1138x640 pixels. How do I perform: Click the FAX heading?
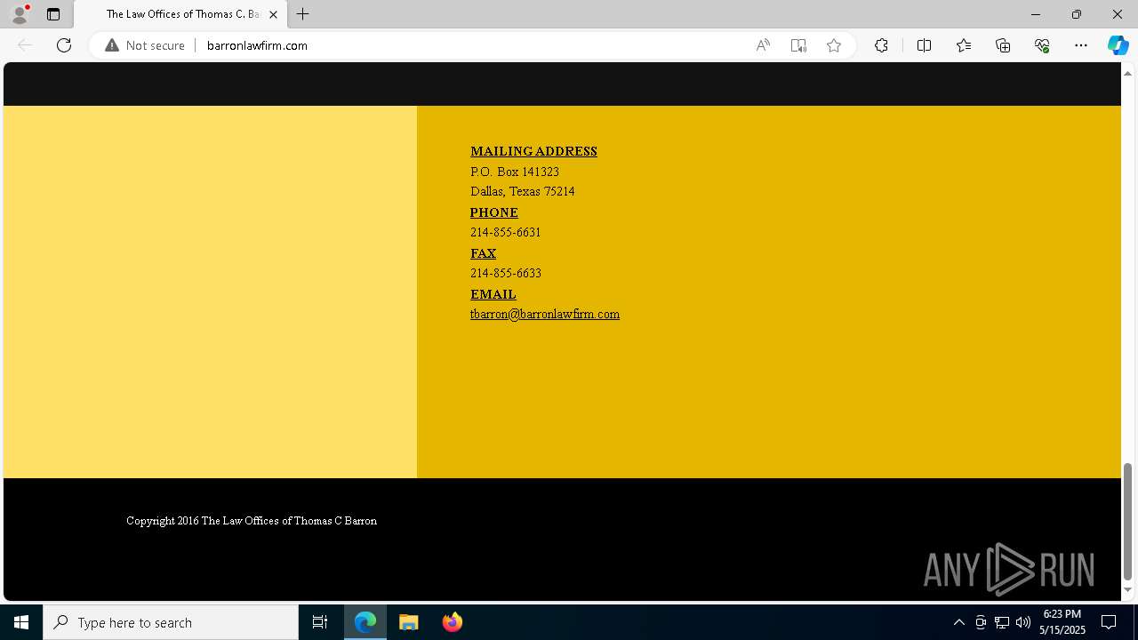point(483,253)
